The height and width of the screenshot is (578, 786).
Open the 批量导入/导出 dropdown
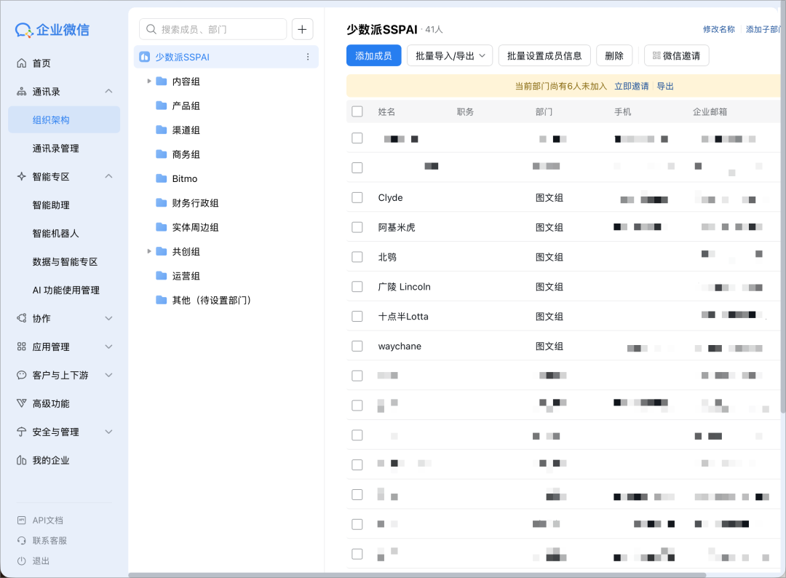click(450, 55)
